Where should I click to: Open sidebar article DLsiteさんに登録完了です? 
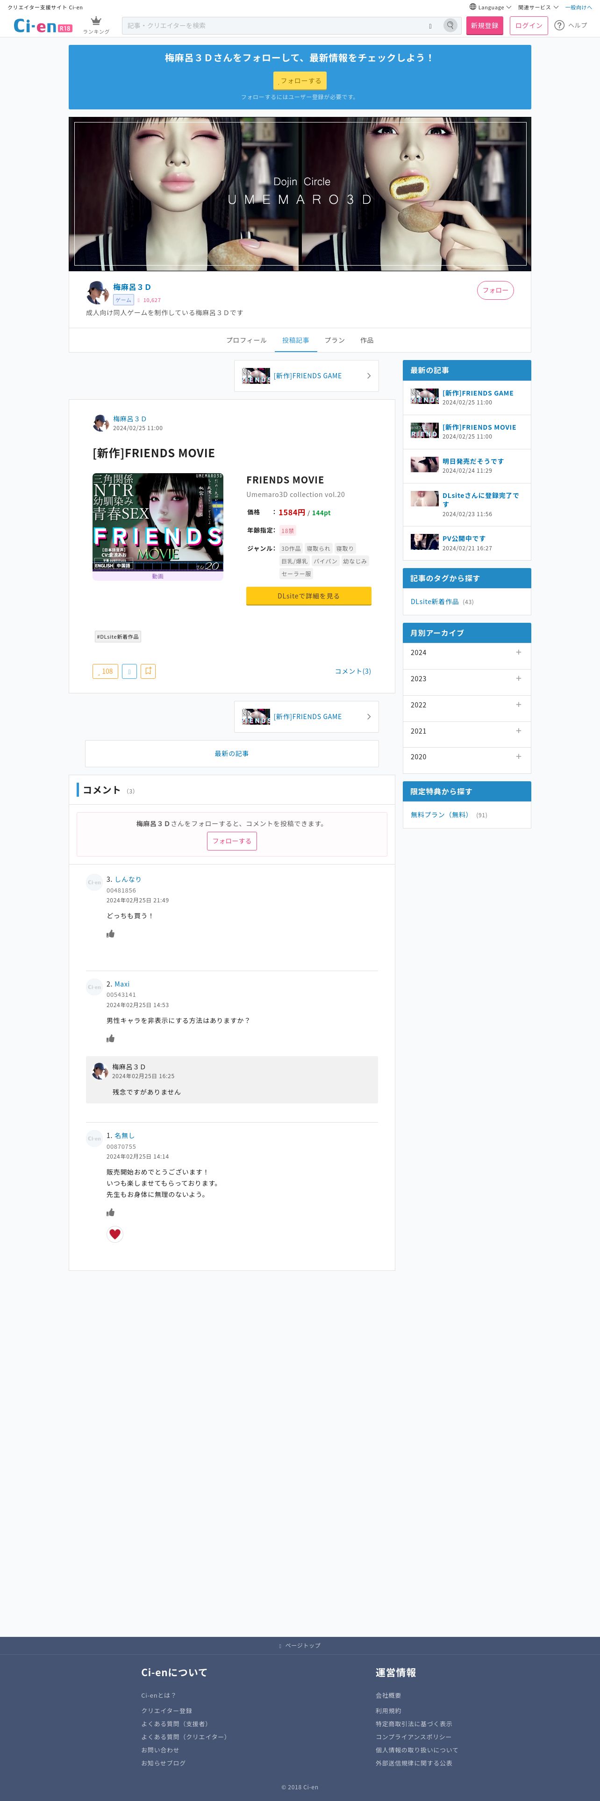click(x=481, y=500)
